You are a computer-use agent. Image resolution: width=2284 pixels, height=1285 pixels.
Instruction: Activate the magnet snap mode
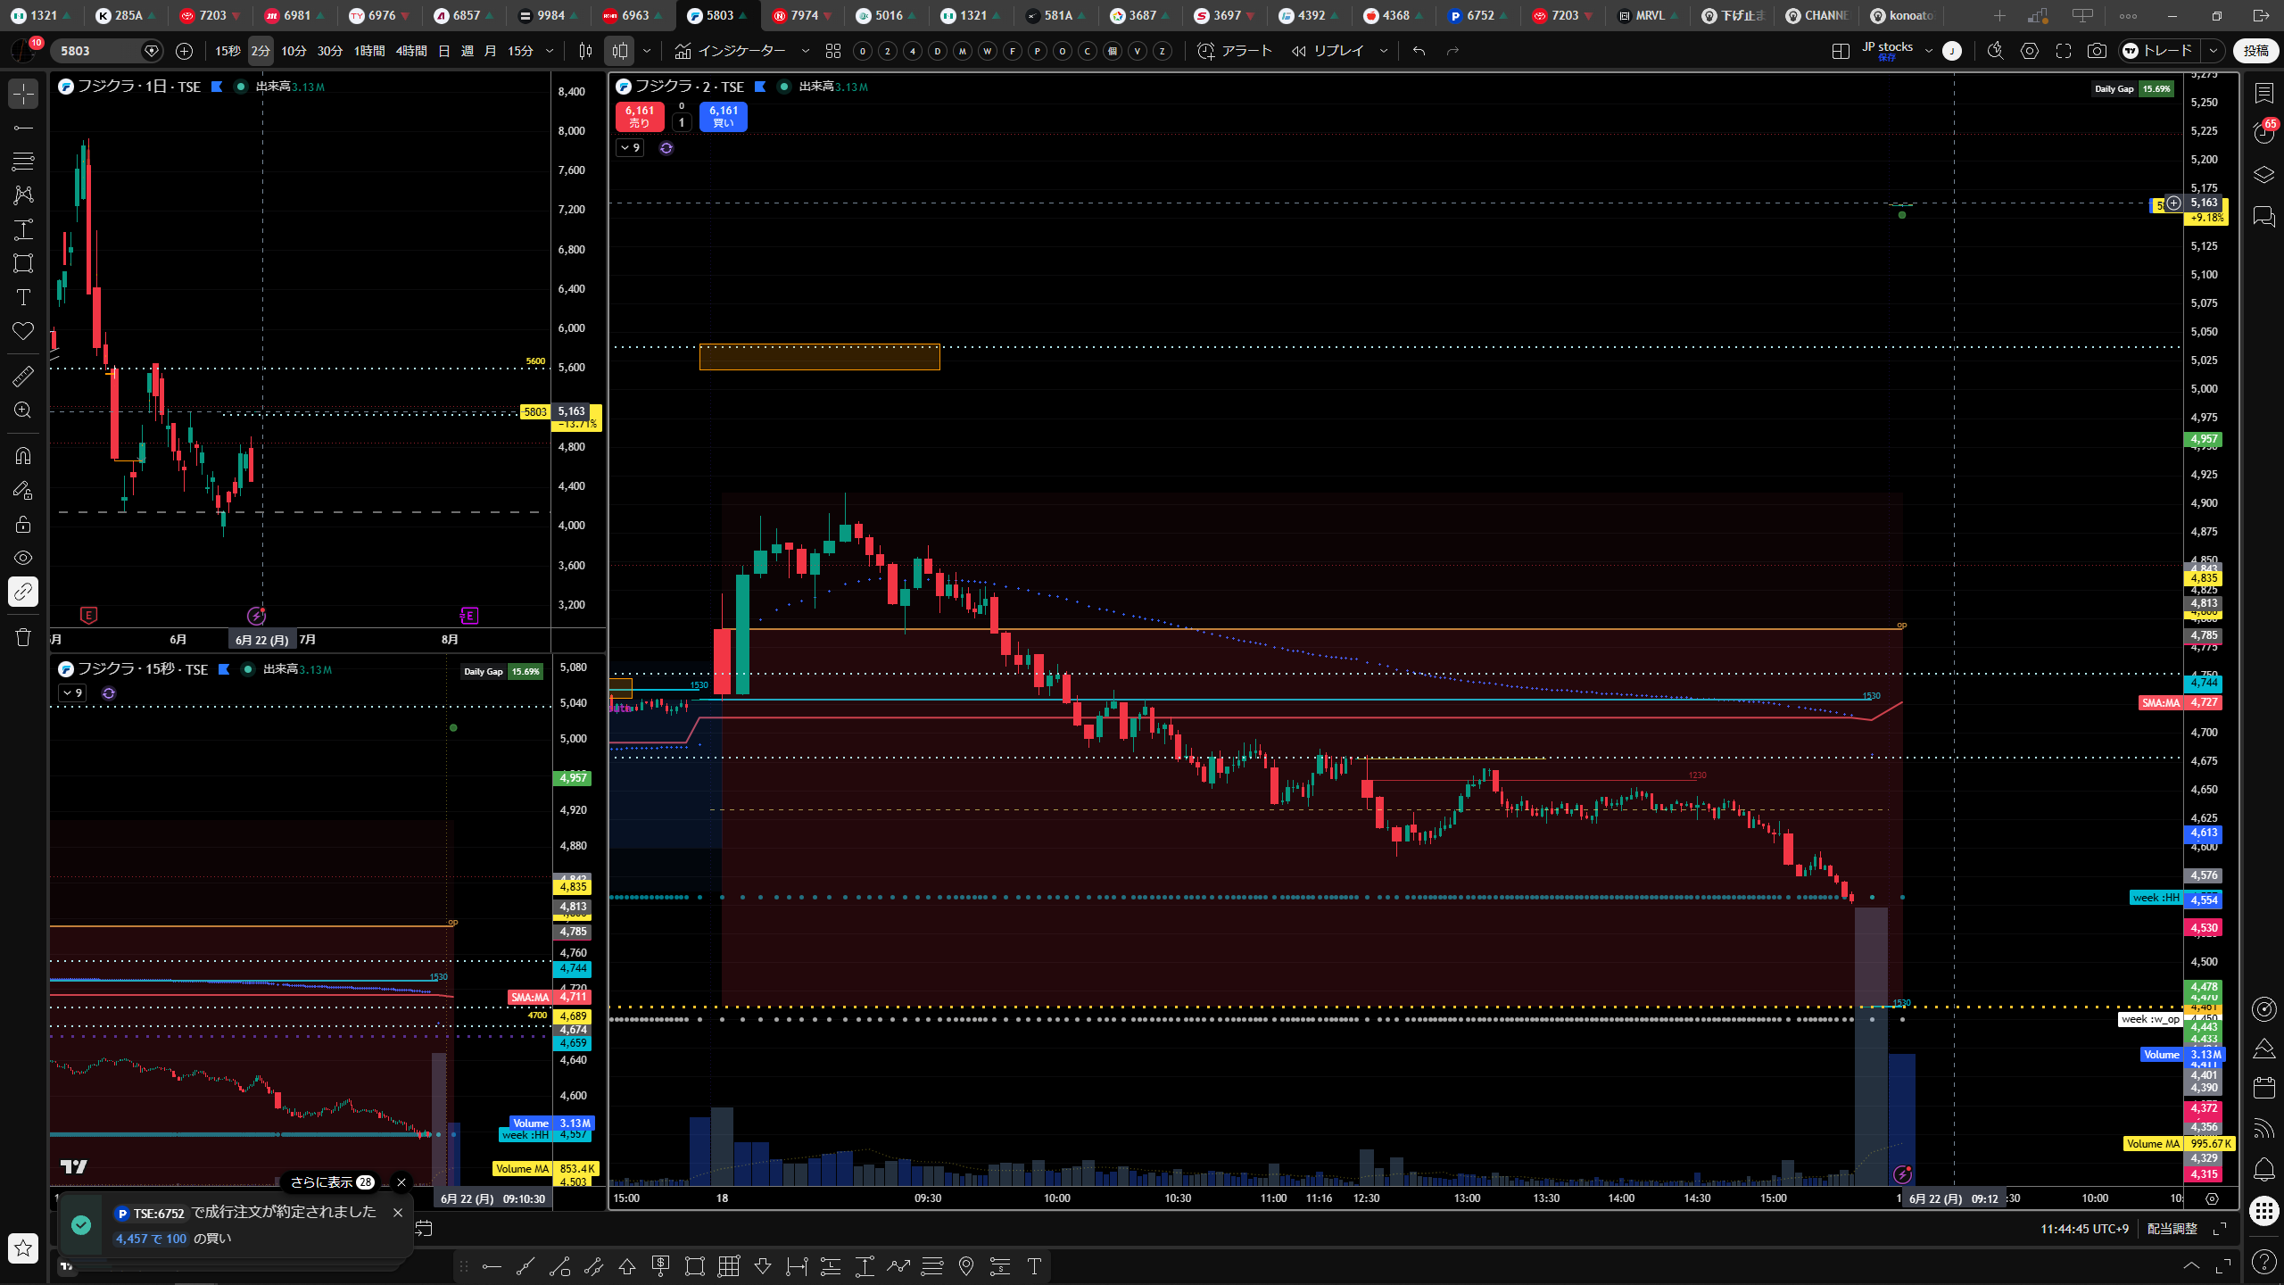23,456
